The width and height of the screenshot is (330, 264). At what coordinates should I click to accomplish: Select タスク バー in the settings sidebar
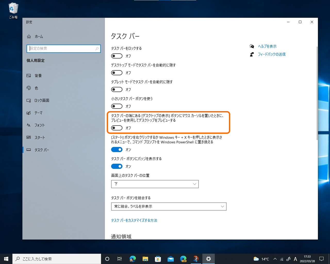tap(42, 150)
